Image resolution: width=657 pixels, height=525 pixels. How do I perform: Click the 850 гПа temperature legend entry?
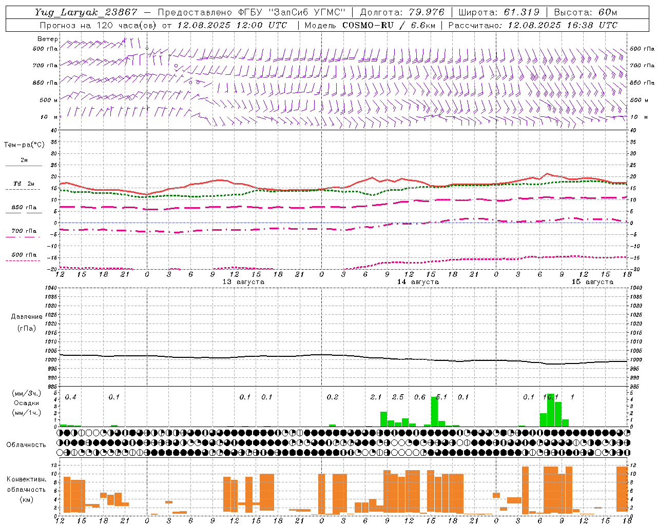pos(24,208)
